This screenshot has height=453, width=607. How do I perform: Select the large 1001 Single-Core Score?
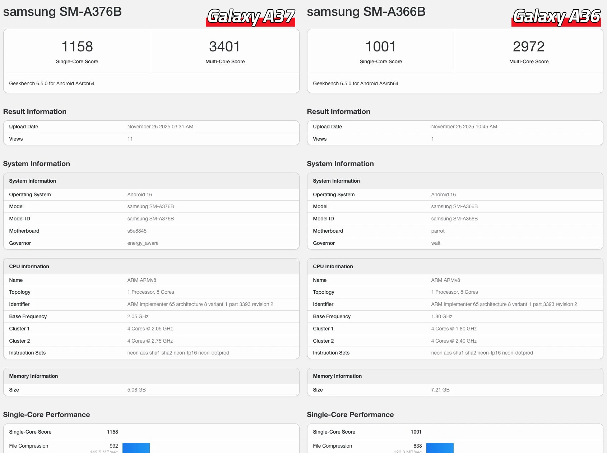point(381,47)
